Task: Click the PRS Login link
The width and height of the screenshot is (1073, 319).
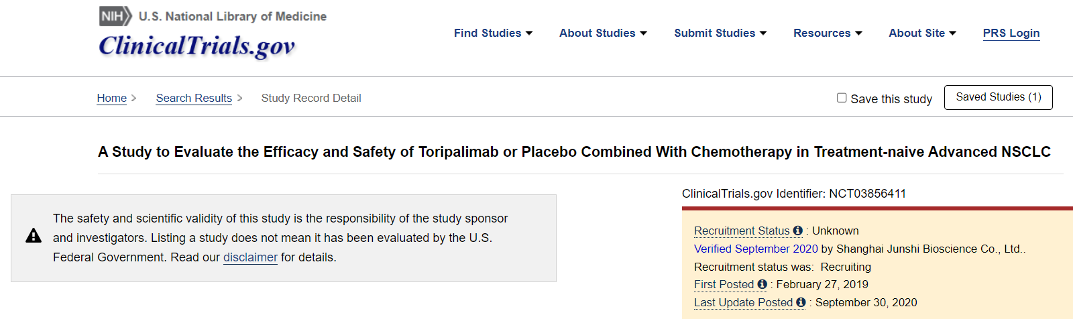Action: (x=1011, y=33)
